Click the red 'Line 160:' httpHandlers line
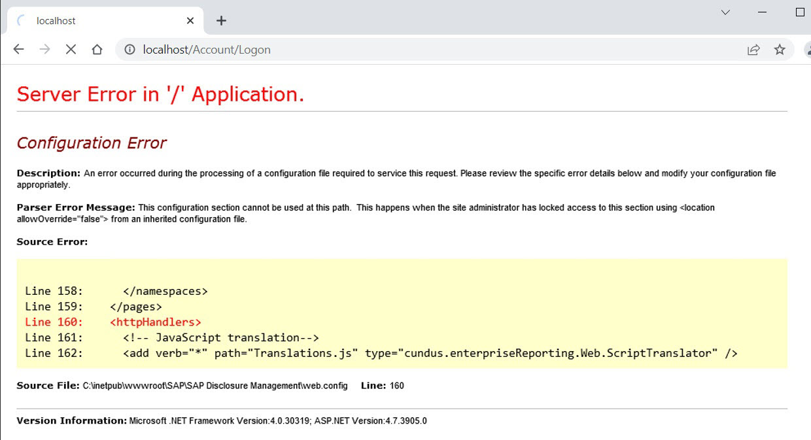 pyautogui.click(x=113, y=322)
